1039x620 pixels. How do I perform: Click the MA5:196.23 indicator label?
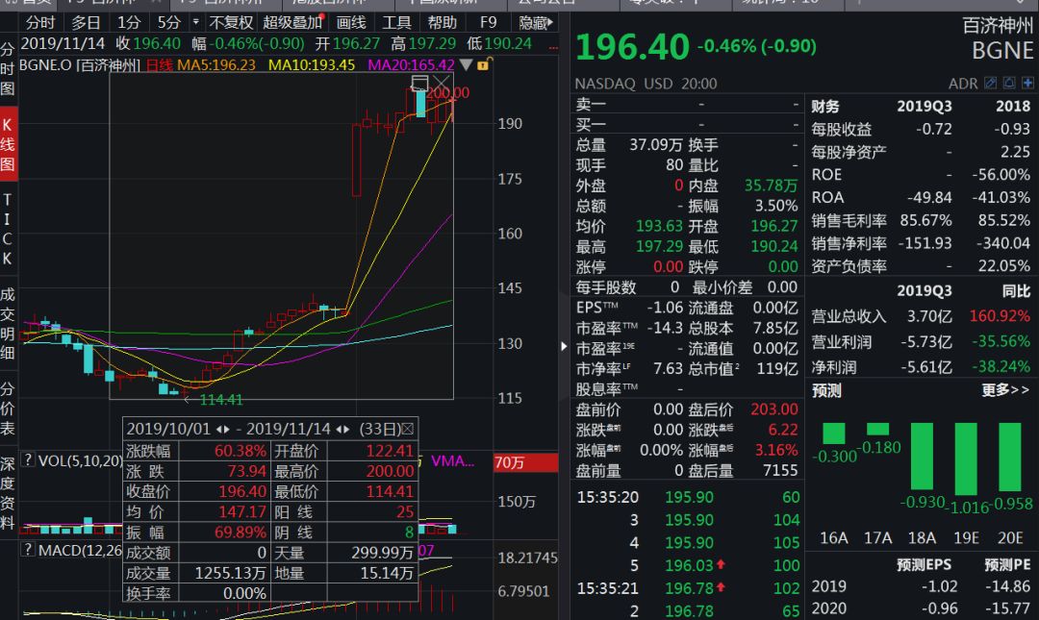coord(216,65)
